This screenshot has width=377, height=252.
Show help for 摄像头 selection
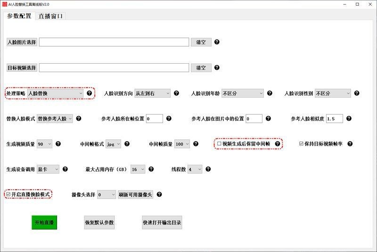tap(159, 194)
